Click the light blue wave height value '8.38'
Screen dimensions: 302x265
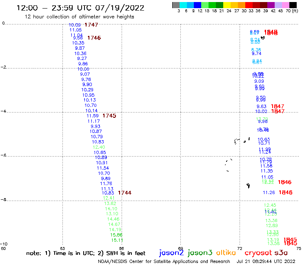[256, 50]
